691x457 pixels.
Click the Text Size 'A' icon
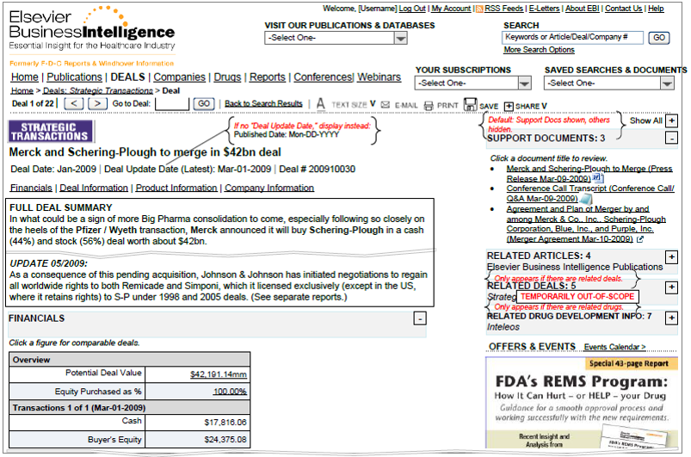(321, 104)
